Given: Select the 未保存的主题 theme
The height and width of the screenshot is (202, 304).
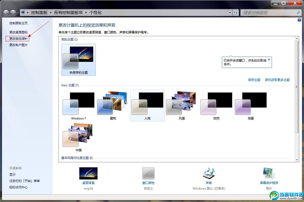Looking at the screenshot, I should point(79,60).
